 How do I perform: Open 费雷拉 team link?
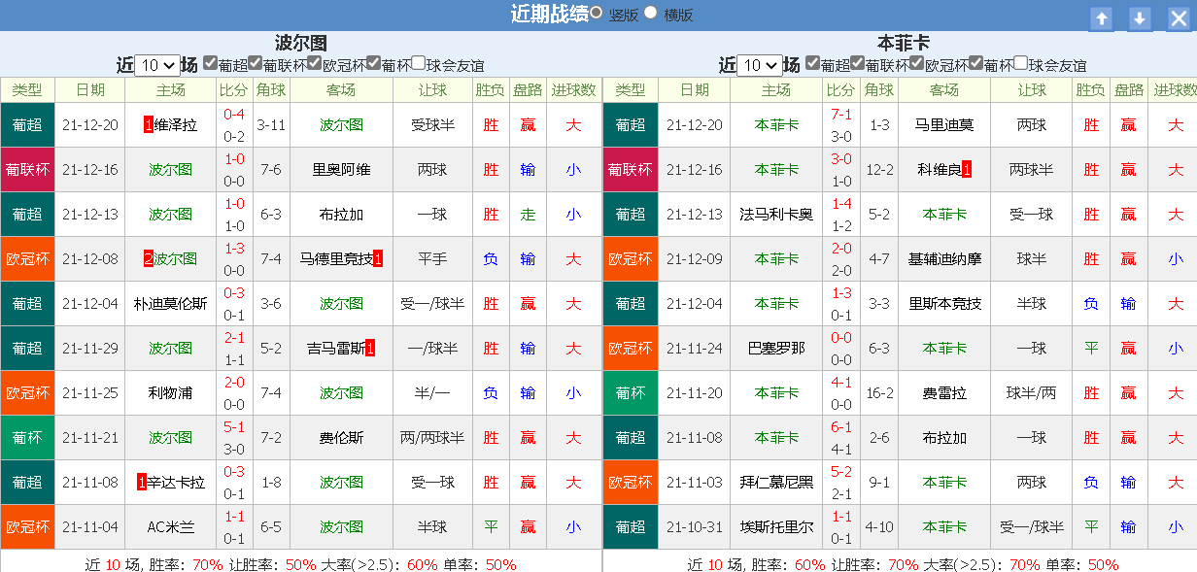944,393
